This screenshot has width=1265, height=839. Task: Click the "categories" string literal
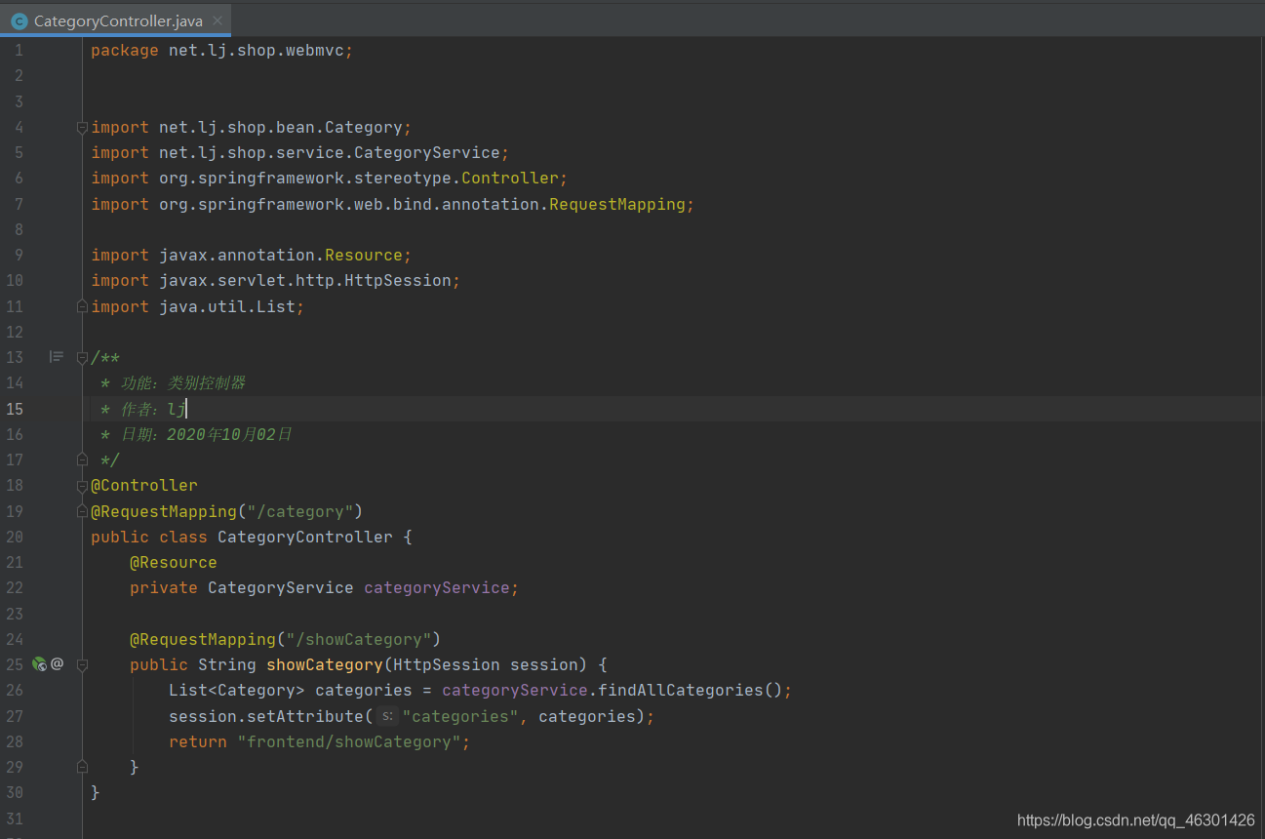pos(461,716)
